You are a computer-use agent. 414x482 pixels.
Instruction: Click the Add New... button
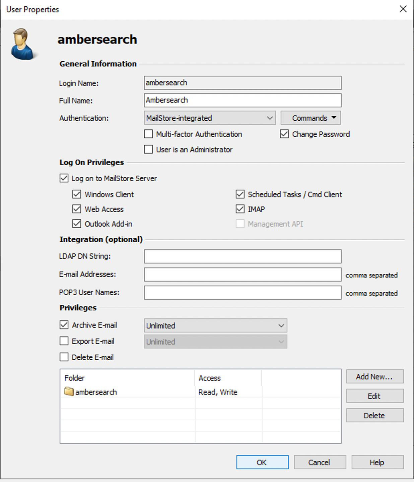(375, 377)
